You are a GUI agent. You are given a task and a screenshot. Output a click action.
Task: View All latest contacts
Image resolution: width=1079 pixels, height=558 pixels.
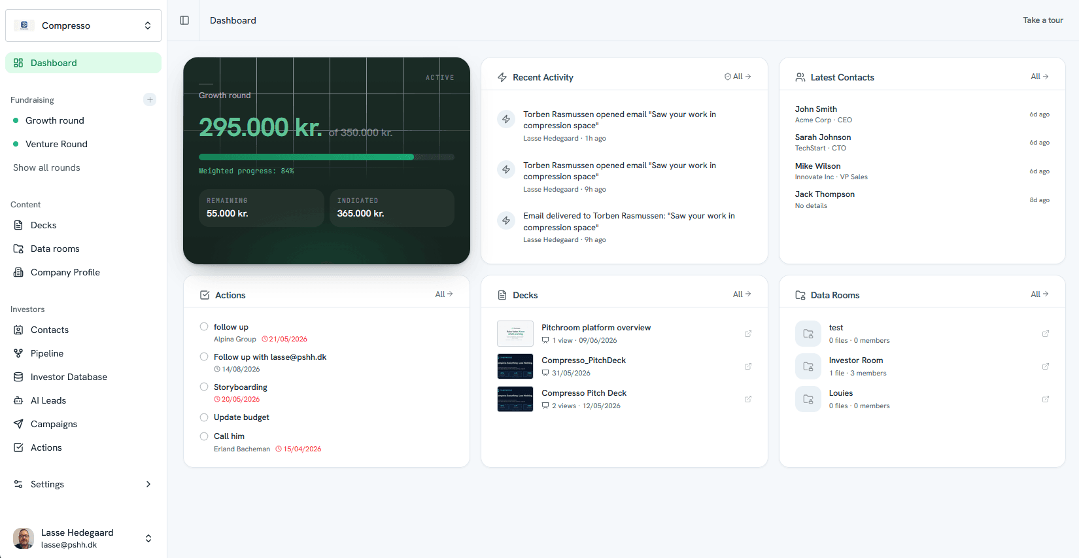tap(1040, 77)
